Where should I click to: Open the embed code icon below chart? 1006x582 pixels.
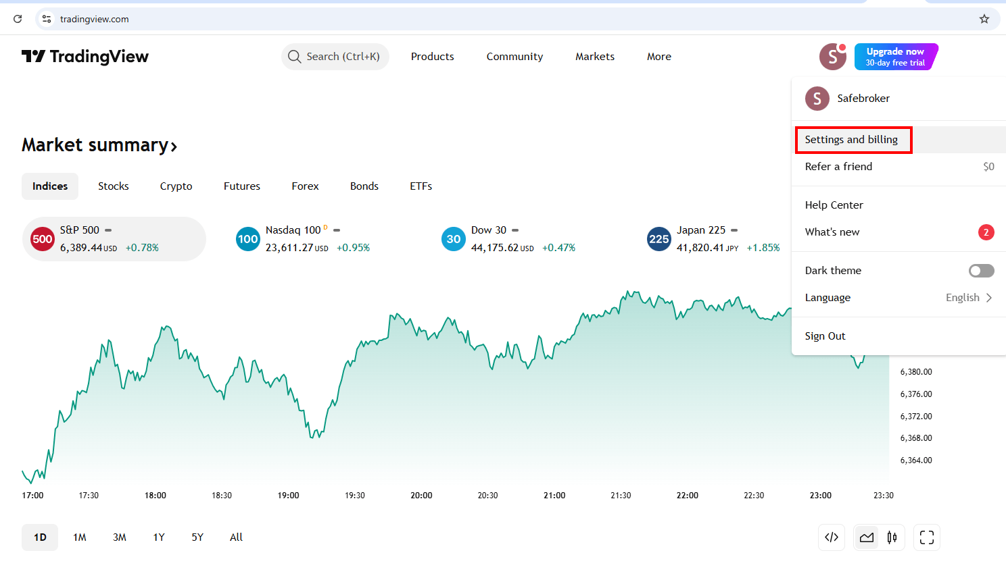click(x=832, y=537)
